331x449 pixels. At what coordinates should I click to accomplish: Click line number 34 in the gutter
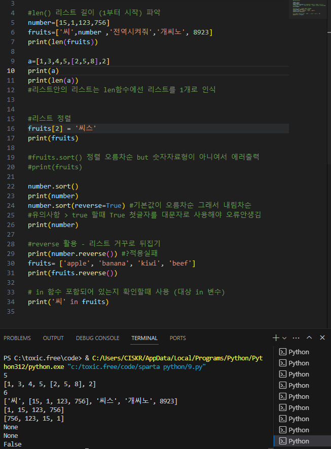pyautogui.click(x=11, y=302)
